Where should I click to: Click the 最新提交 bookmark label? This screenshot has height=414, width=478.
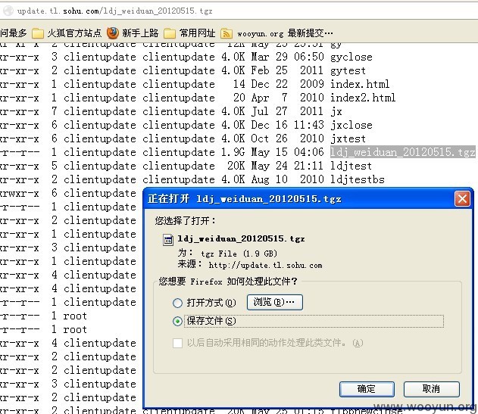point(311,33)
